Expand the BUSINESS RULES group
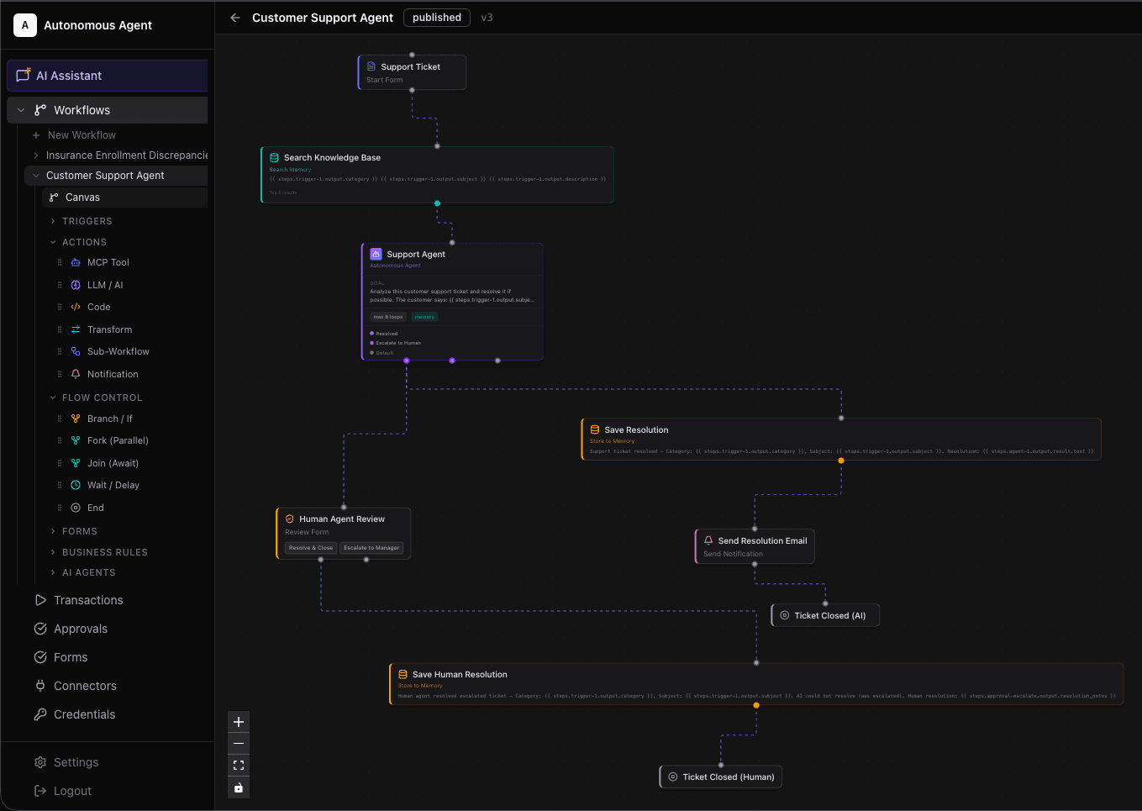Image resolution: width=1142 pixels, height=811 pixels. (x=53, y=552)
